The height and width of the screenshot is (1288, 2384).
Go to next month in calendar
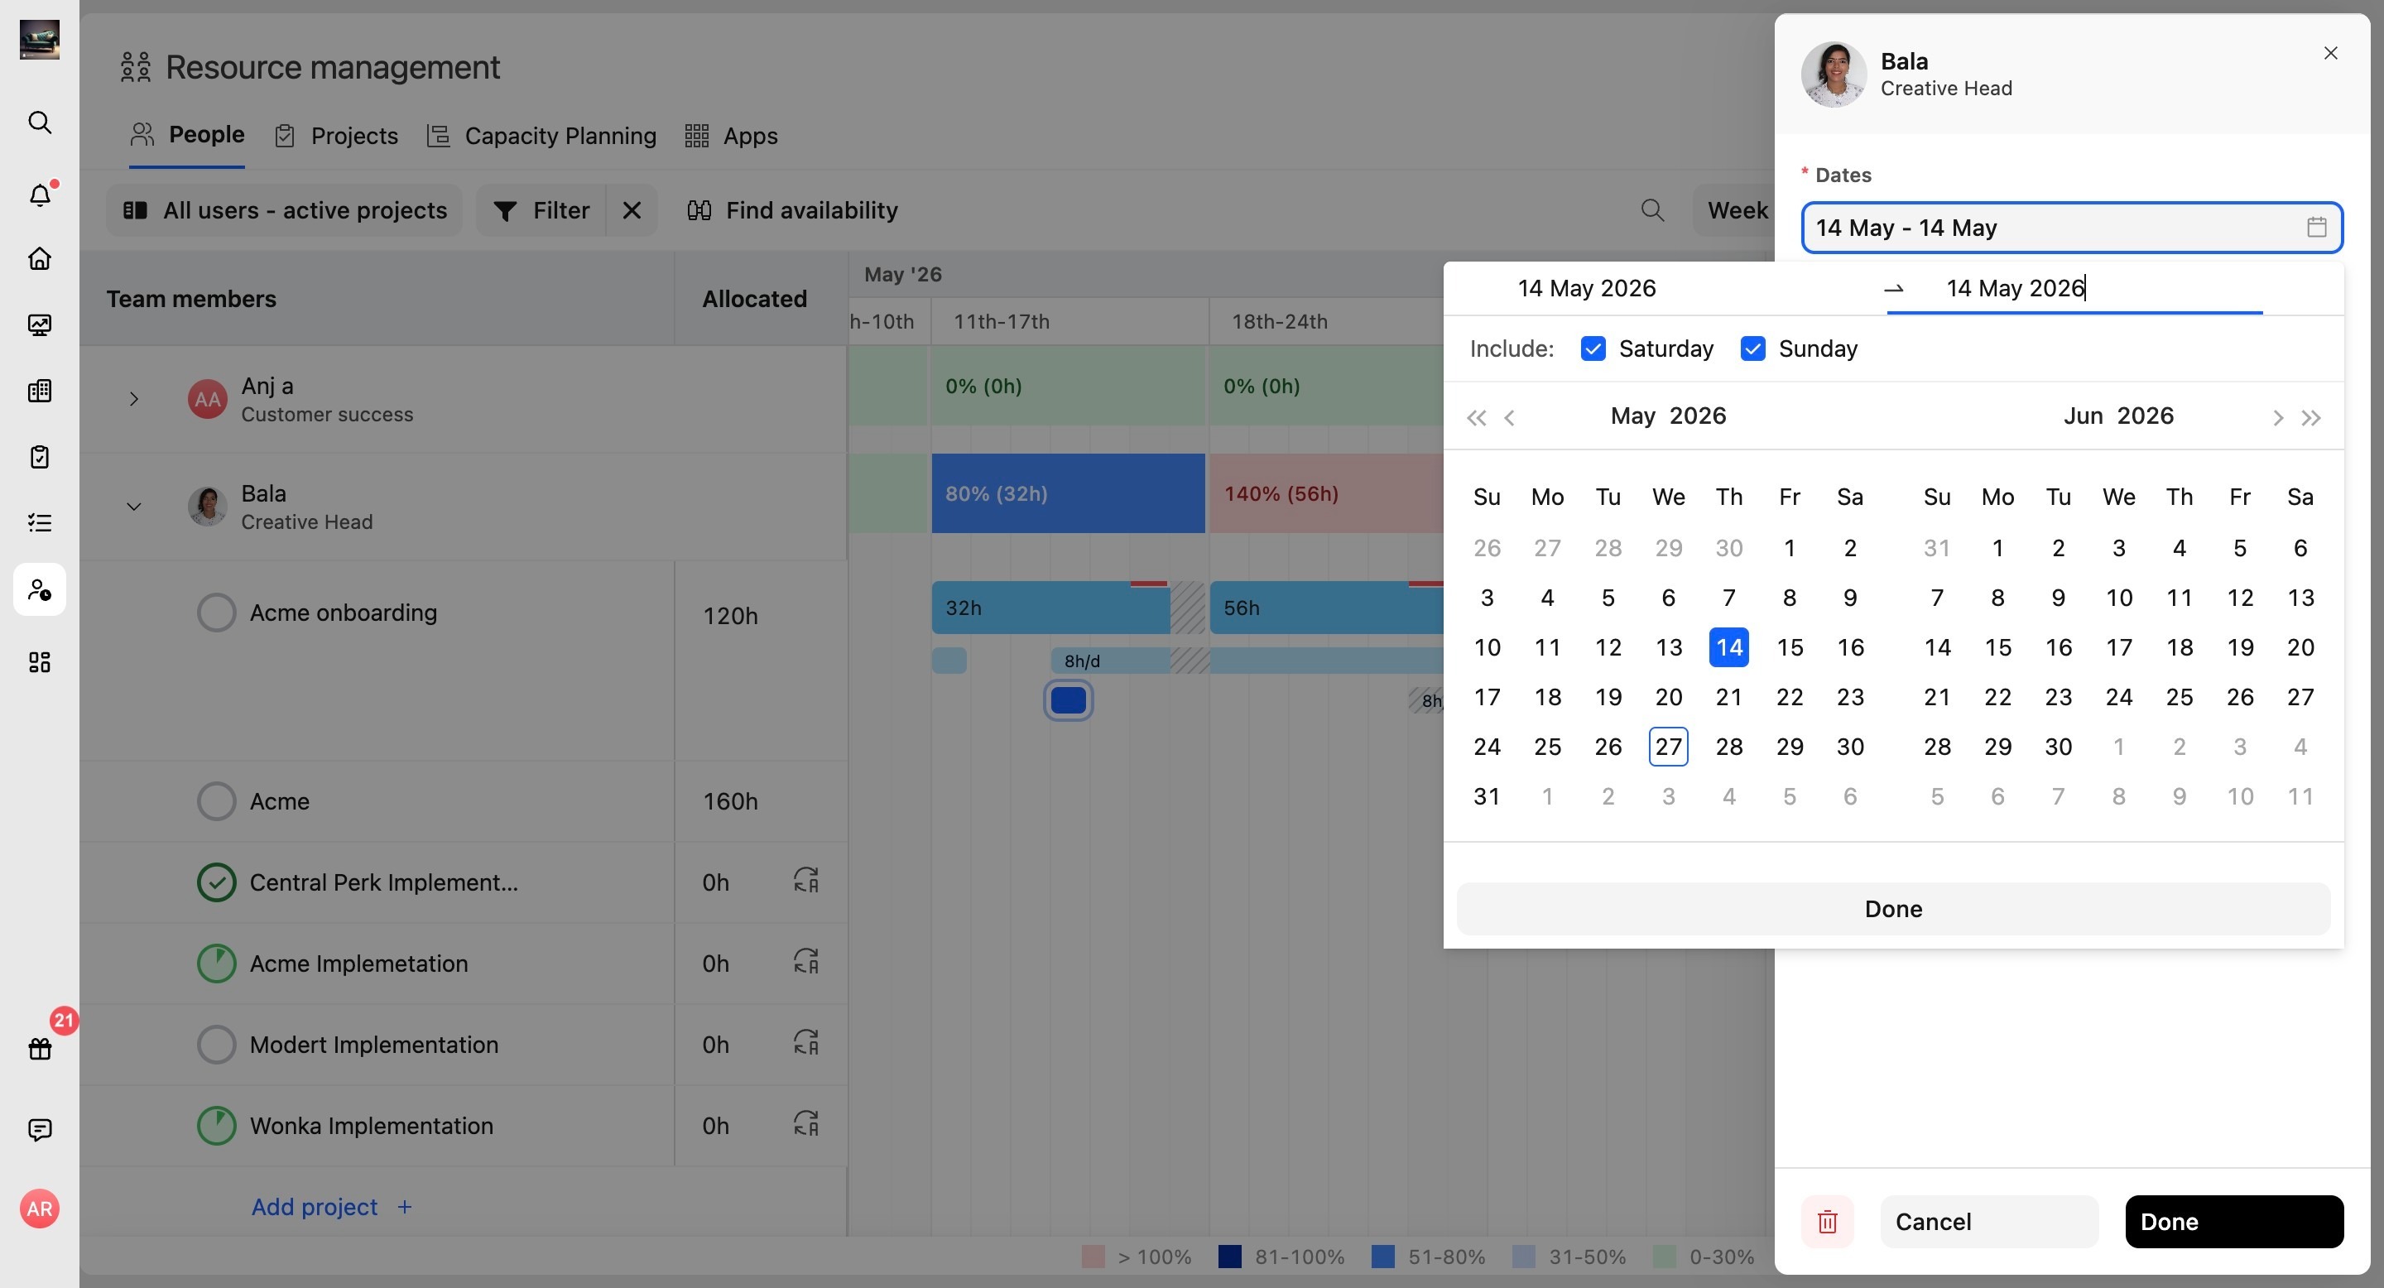(x=2277, y=418)
